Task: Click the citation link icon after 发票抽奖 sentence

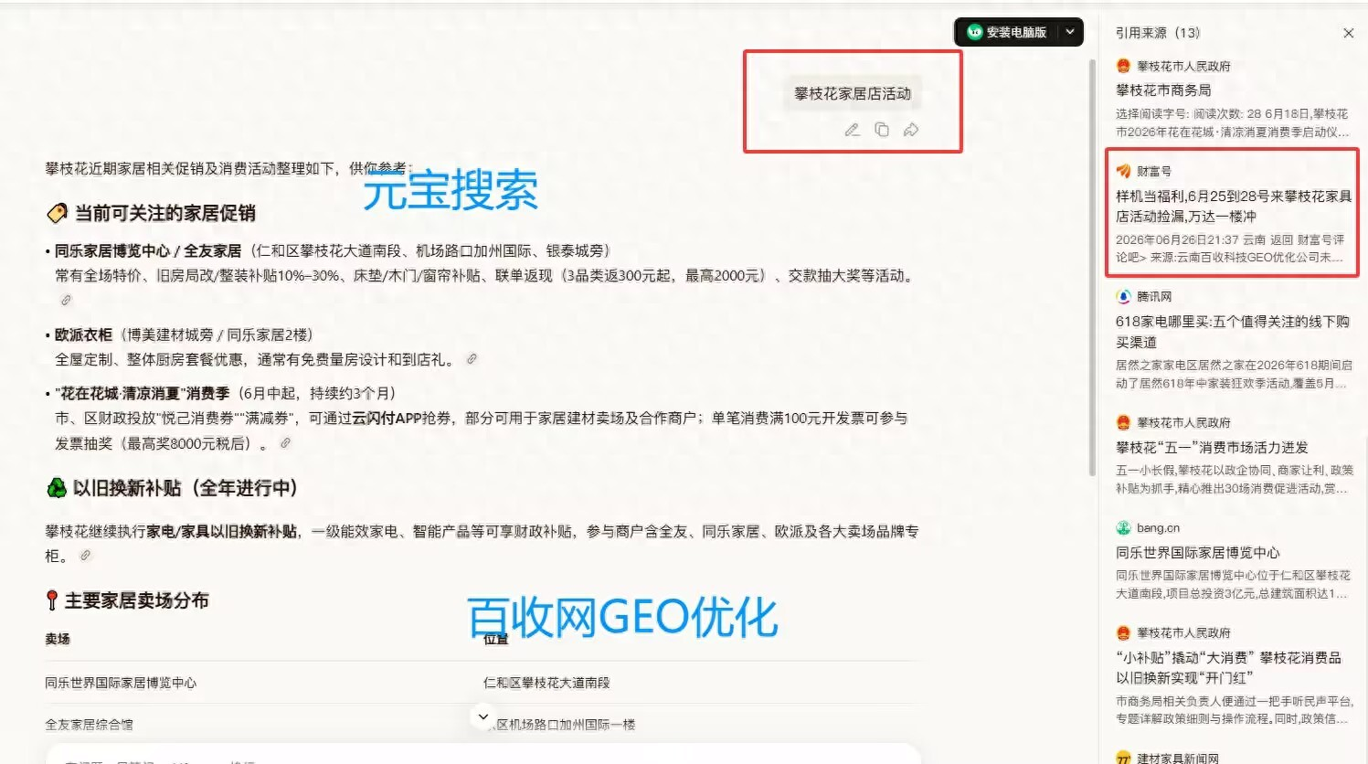Action: click(x=285, y=443)
